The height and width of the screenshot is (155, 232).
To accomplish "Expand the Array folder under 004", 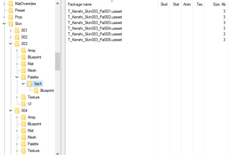I will 17,117.
